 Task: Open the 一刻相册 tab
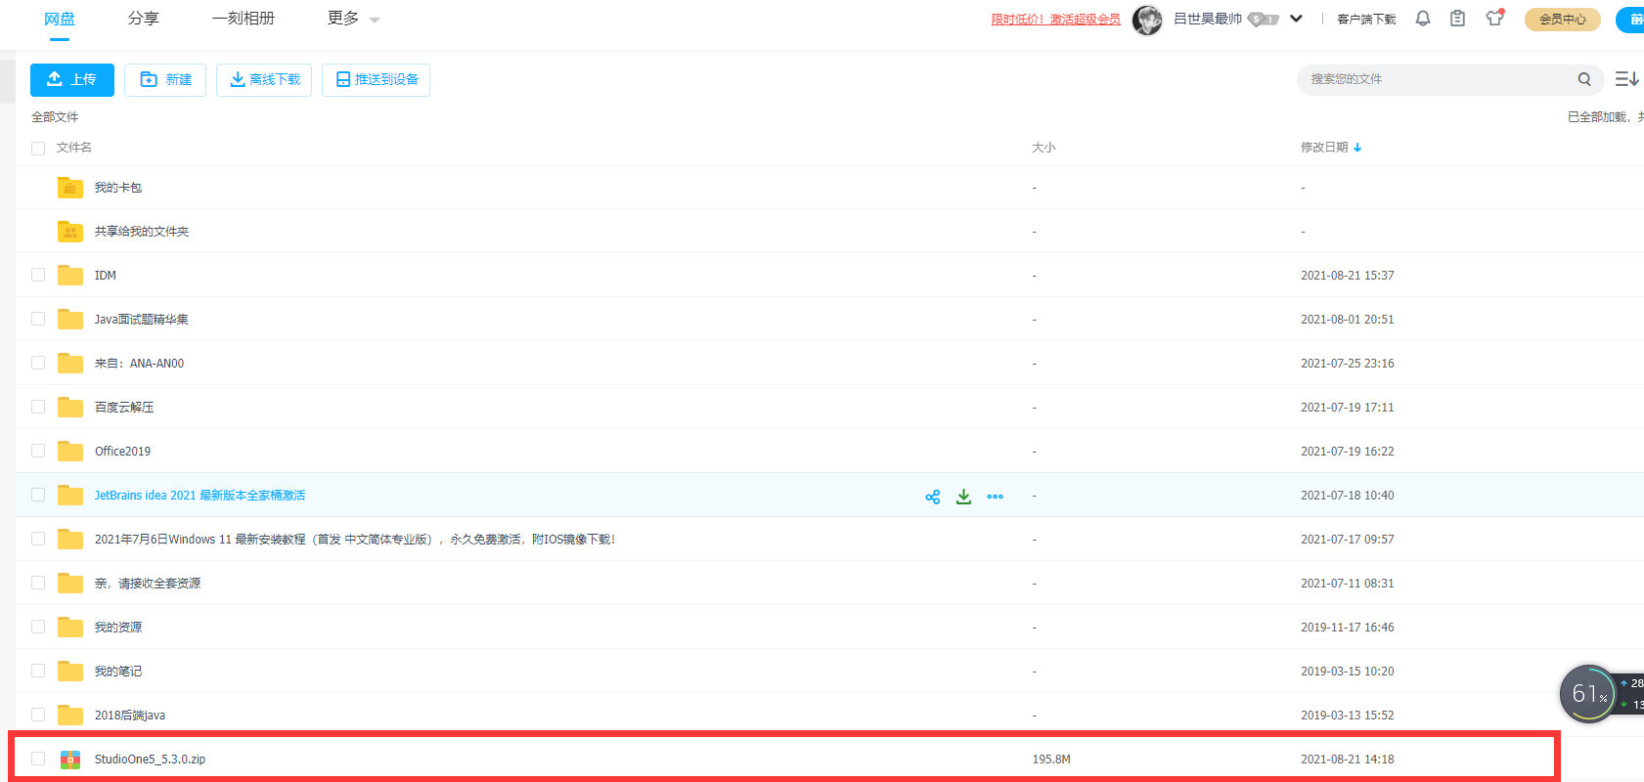(x=244, y=19)
